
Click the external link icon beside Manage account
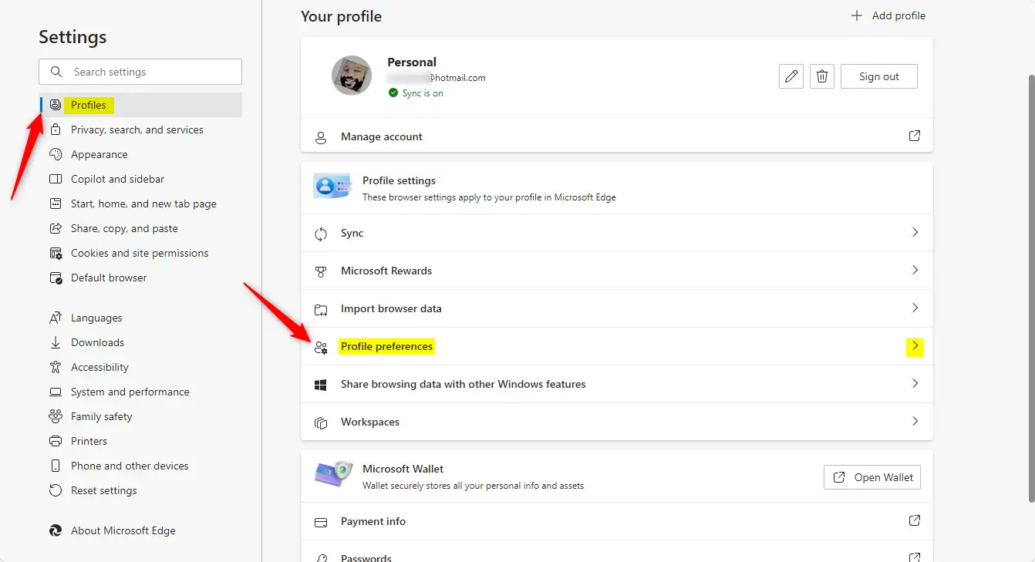(914, 136)
